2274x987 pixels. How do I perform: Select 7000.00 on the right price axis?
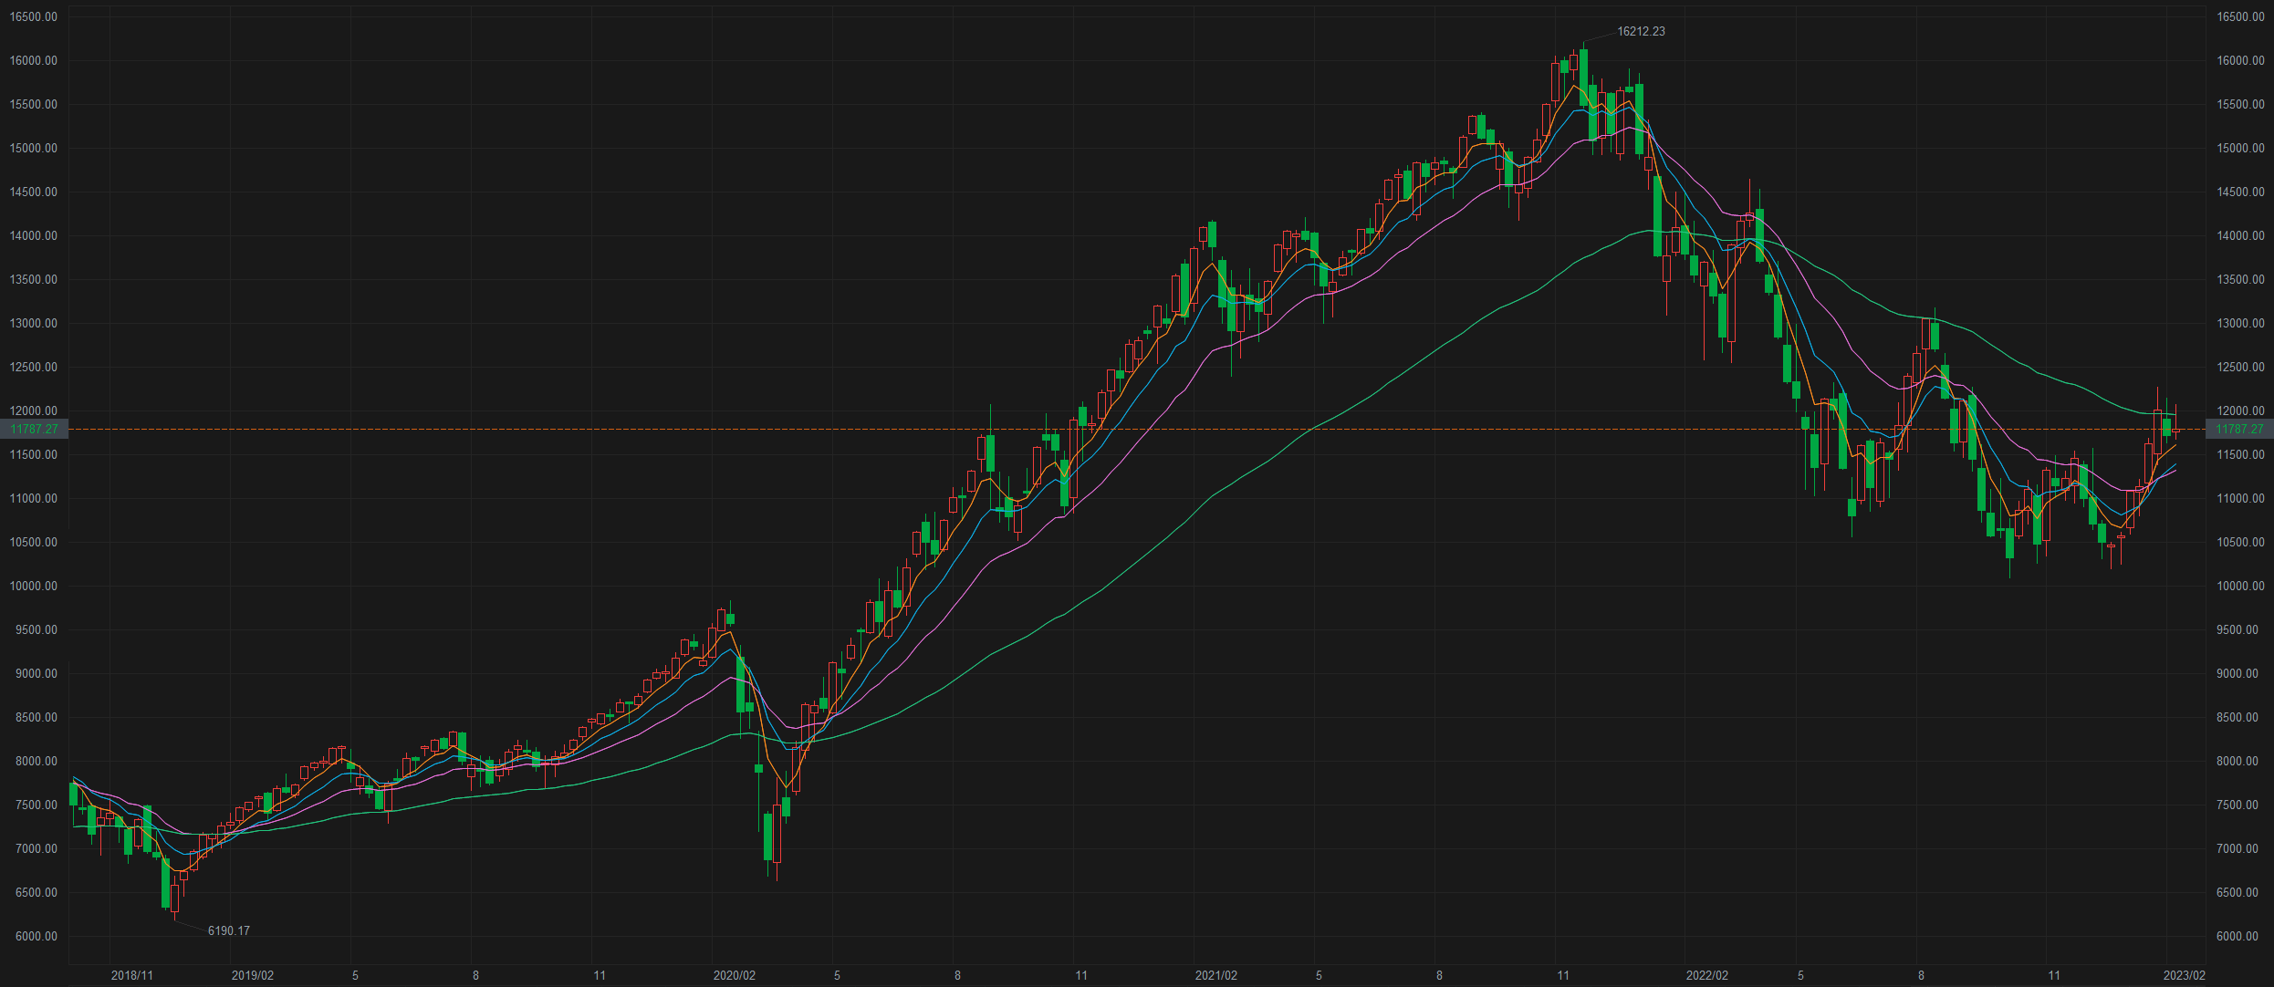[x=2237, y=848]
